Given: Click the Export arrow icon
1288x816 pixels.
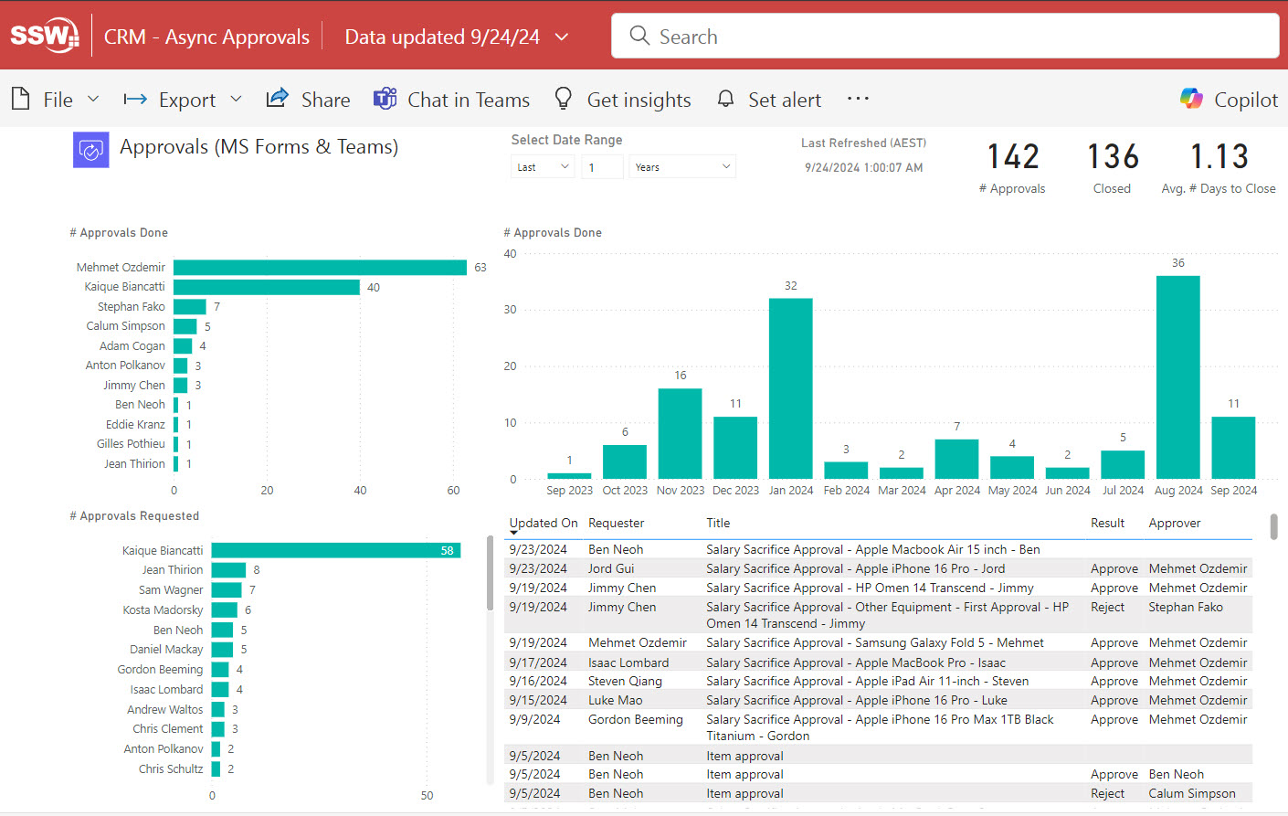Looking at the screenshot, I should [x=135, y=99].
